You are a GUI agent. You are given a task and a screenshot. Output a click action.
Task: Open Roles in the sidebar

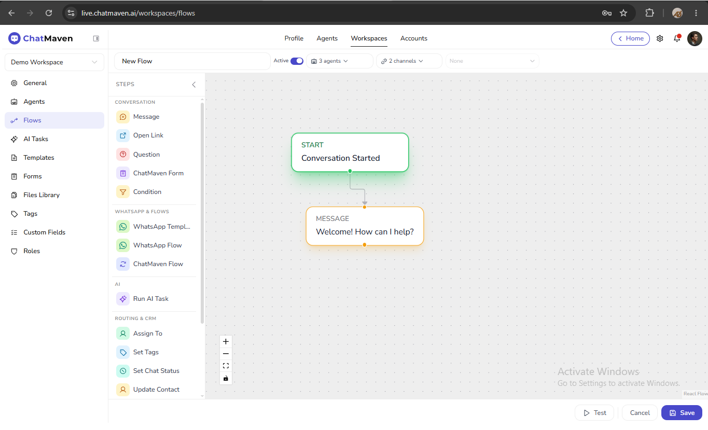coord(54,251)
